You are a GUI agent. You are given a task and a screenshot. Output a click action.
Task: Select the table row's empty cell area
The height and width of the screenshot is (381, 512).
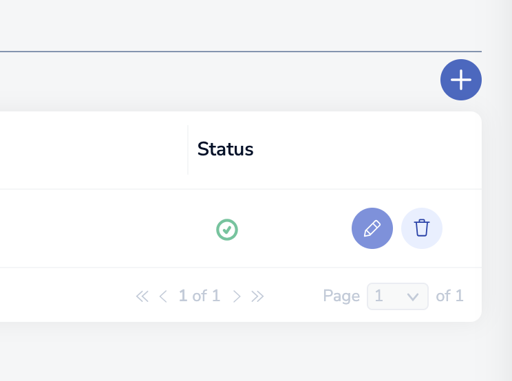tap(89, 228)
